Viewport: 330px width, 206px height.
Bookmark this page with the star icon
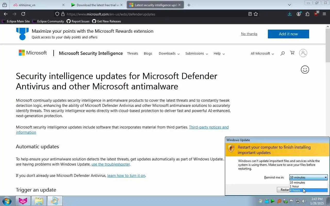point(256,14)
